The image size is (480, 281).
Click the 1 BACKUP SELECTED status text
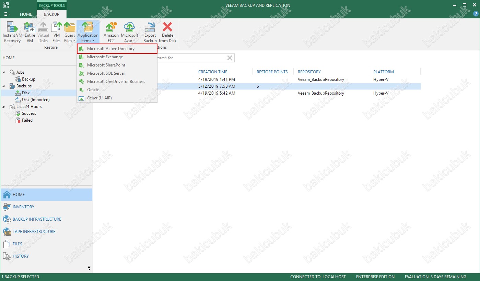20,277
